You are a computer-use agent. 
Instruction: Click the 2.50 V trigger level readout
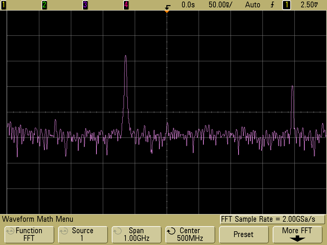309,5
